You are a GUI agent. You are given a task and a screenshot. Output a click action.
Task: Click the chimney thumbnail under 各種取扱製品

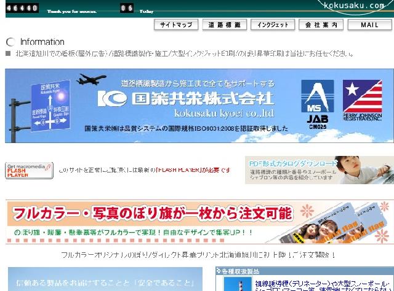pyautogui.click(x=238, y=284)
